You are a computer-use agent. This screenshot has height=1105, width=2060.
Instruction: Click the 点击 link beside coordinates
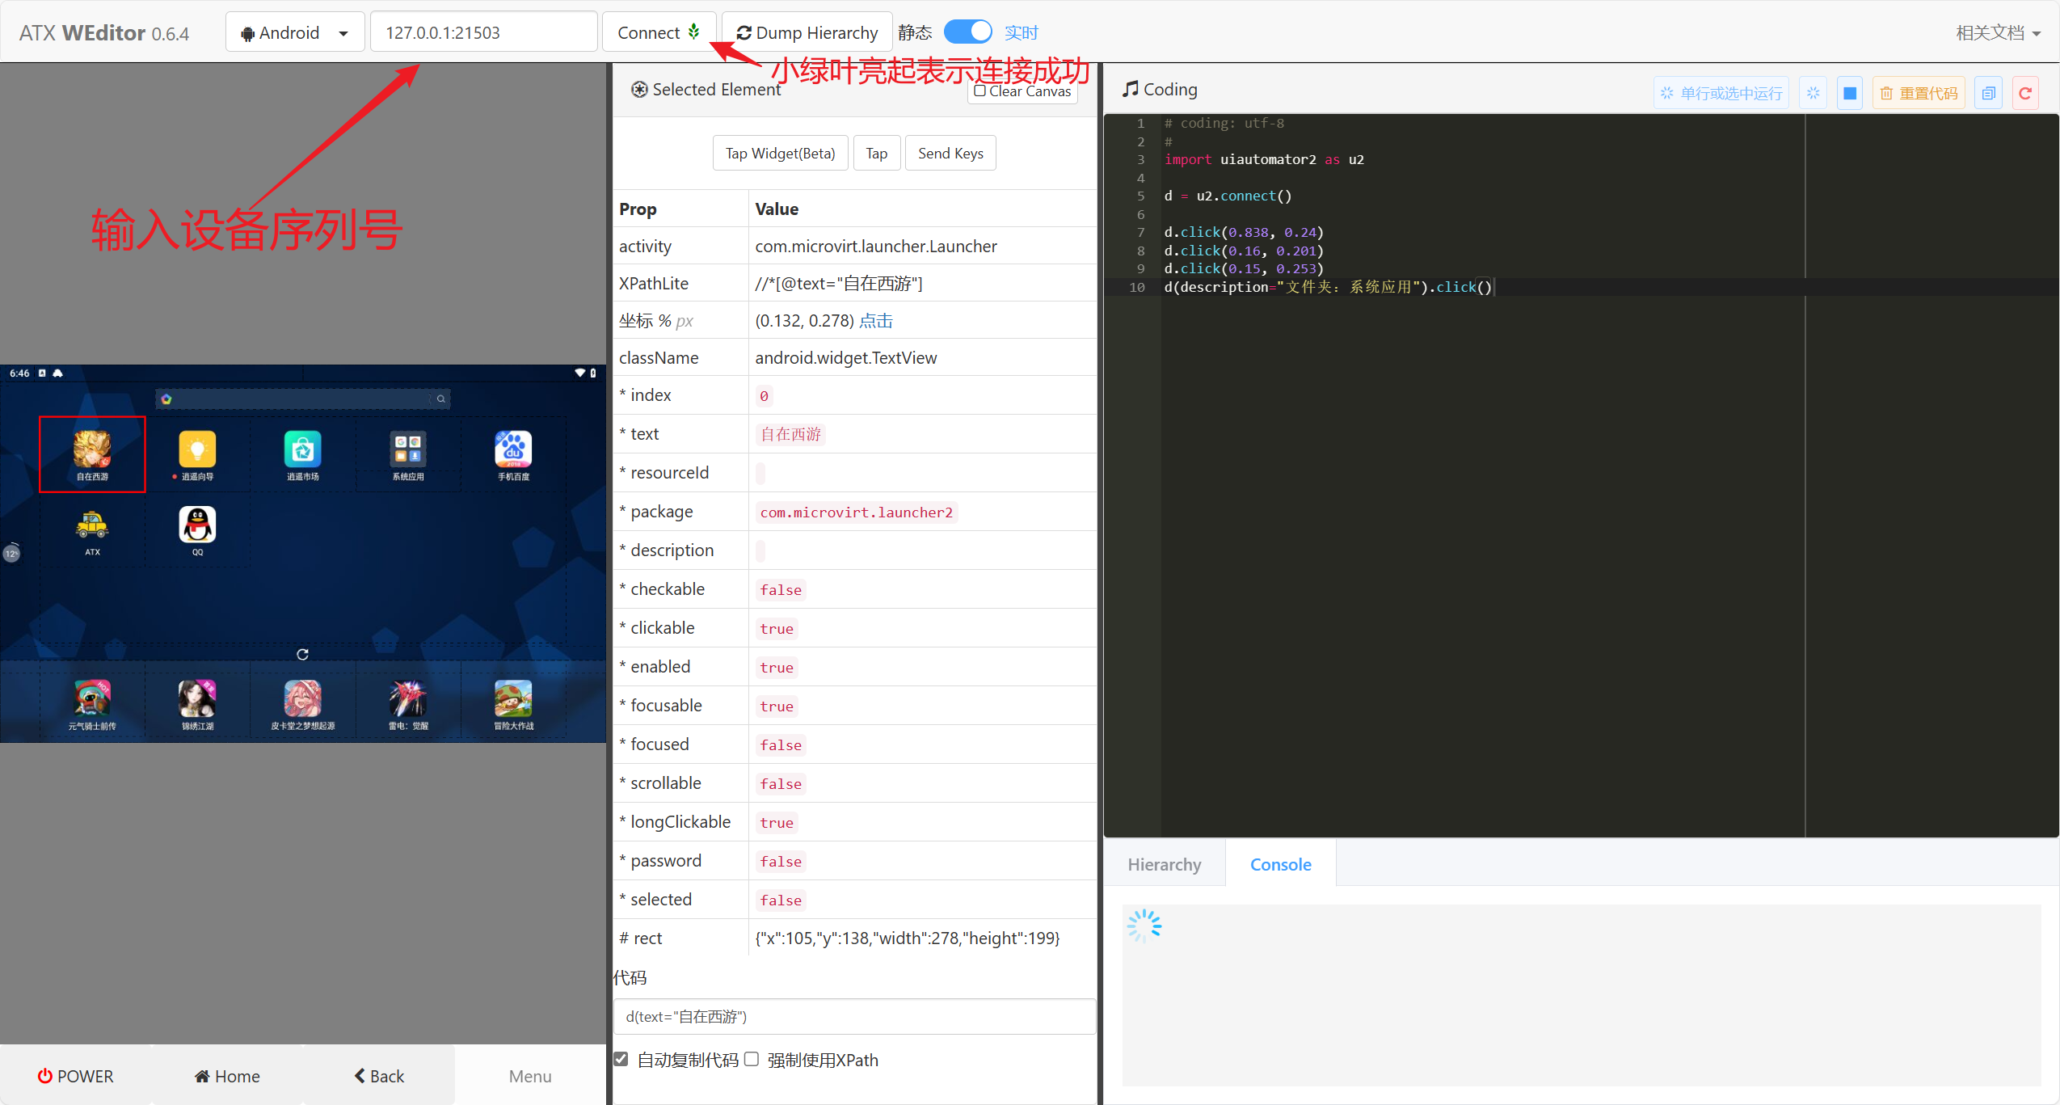click(x=876, y=321)
